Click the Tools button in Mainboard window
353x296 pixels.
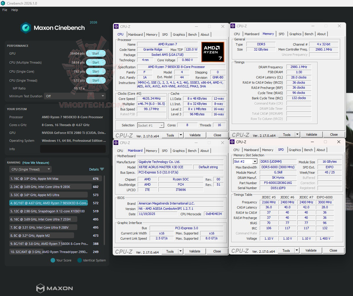coord(170,251)
